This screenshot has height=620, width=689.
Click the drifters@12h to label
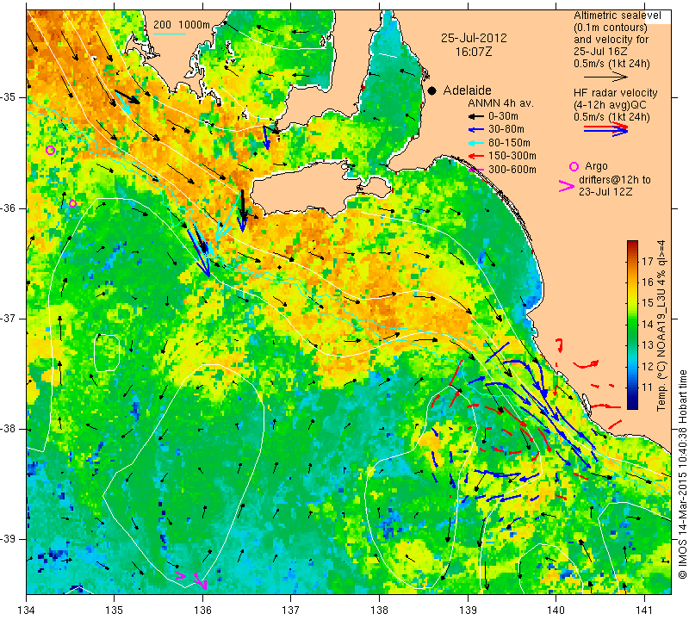[615, 180]
